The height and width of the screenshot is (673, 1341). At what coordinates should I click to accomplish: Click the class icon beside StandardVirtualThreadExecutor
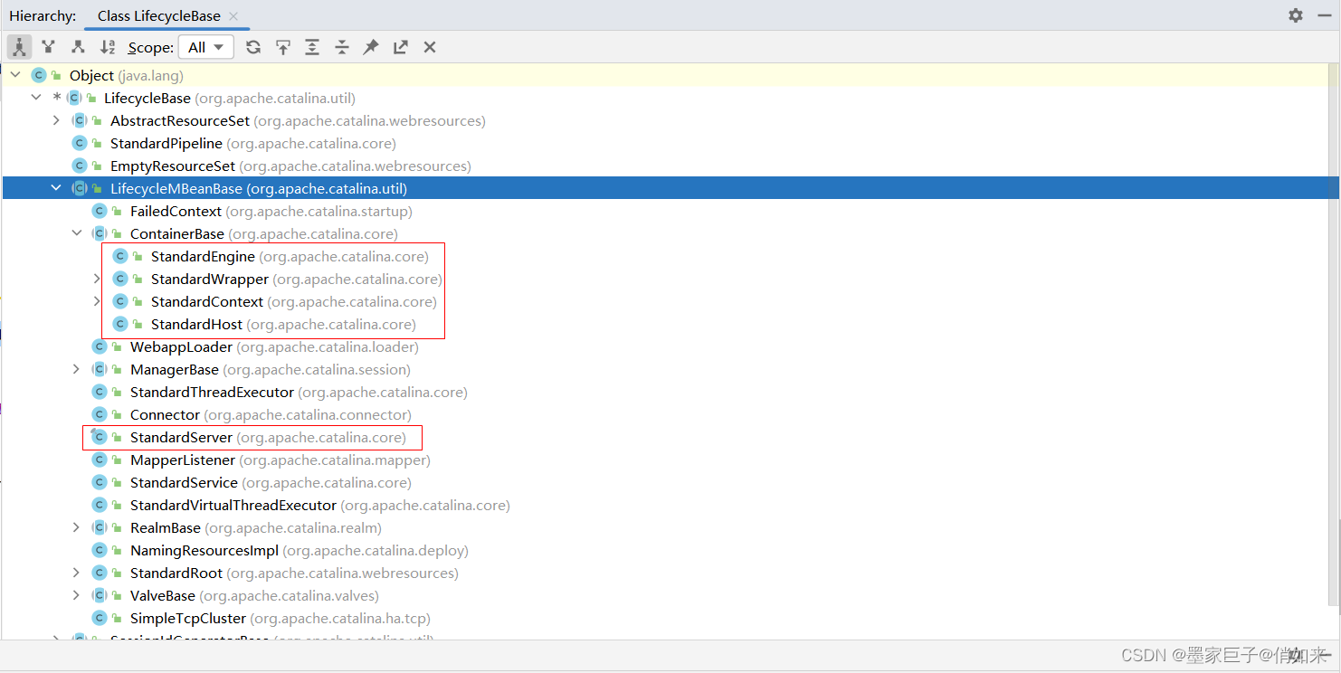100,505
